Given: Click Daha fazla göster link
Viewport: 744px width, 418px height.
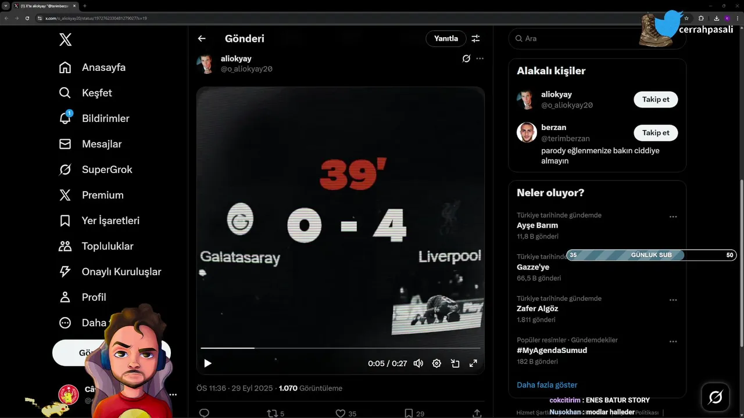Looking at the screenshot, I should pyautogui.click(x=547, y=385).
